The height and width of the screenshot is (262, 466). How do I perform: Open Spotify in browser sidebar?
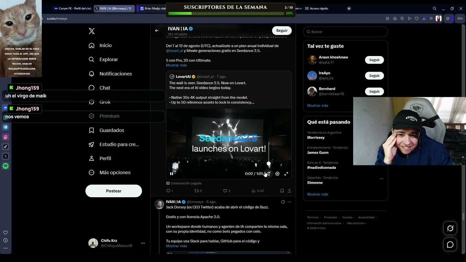(5, 166)
